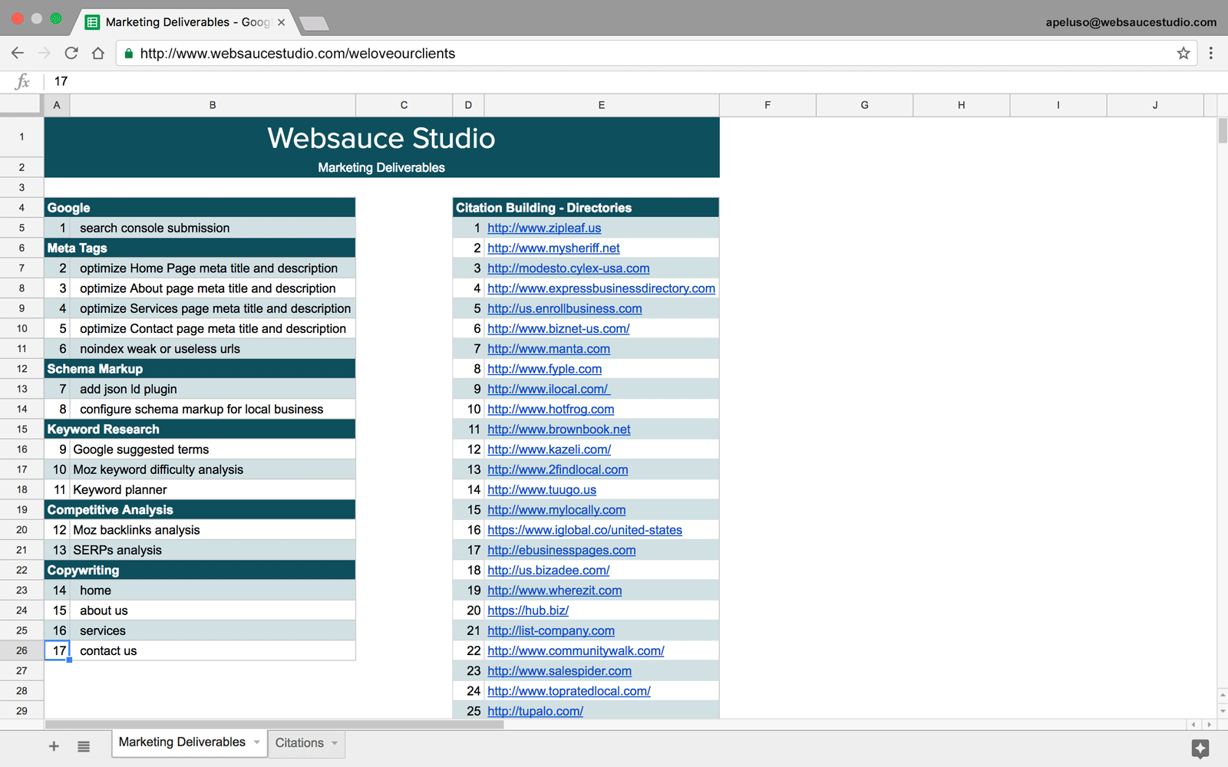Viewport: 1228px width, 767px height.
Task: Open the us.enrollbusiness.com link
Action: coord(564,308)
